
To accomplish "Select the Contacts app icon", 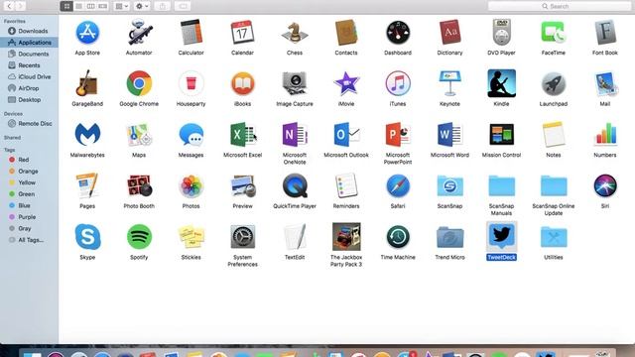I will pyautogui.click(x=346, y=33).
